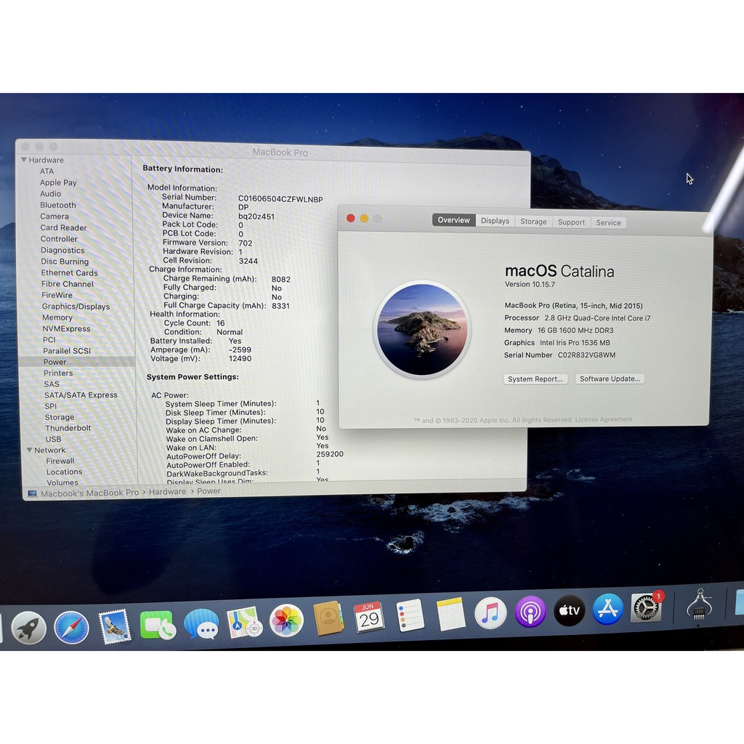
Task: Switch to the Displays tab
Action: (495, 221)
